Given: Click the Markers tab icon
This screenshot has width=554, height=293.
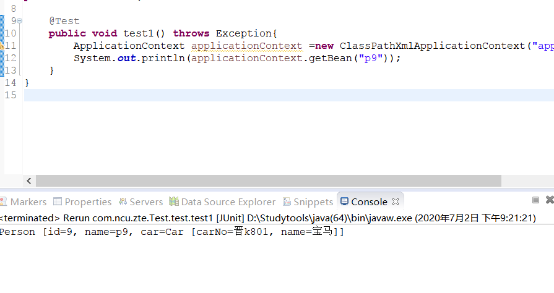Looking at the screenshot, I should 4,202.
